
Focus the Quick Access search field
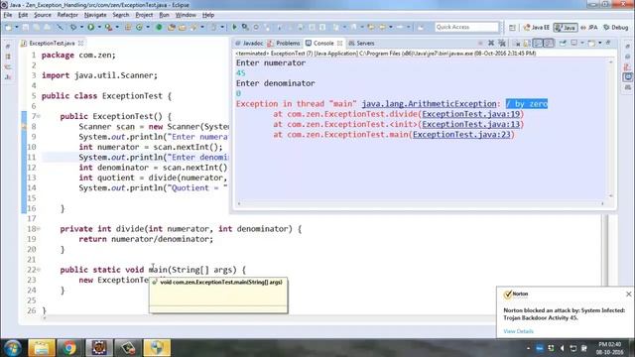pos(466,27)
